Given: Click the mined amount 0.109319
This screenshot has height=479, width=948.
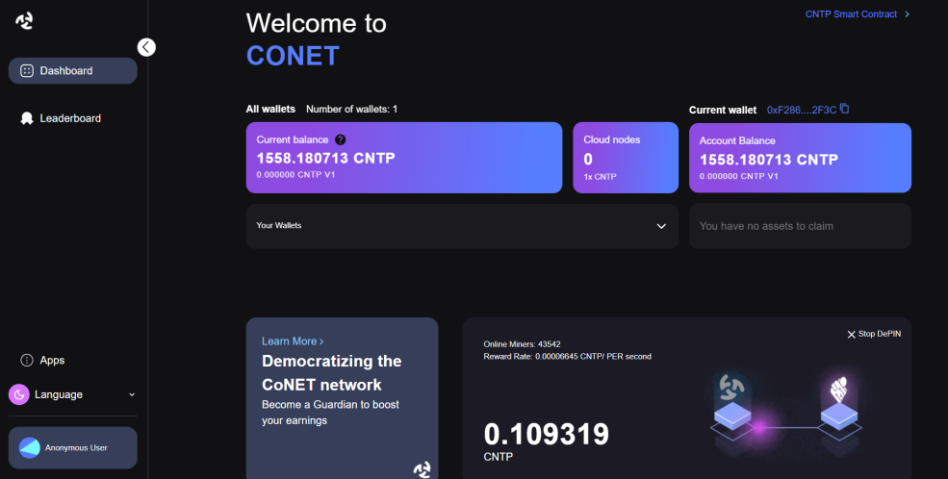Looking at the screenshot, I should click(547, 434).
